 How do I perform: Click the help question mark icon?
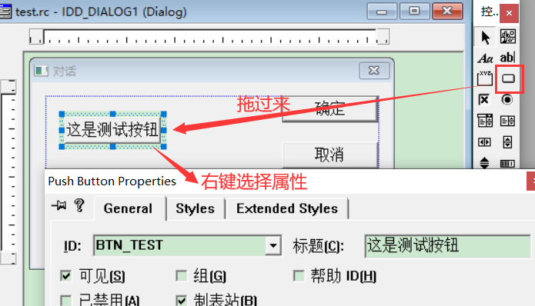point(79,205)
